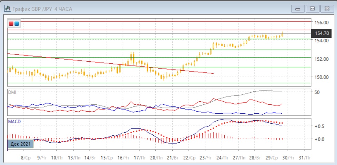The height and width of the screenshot is (165, 337).
Task: Click the 152.00 price level on scale
Action: [321, 59]
